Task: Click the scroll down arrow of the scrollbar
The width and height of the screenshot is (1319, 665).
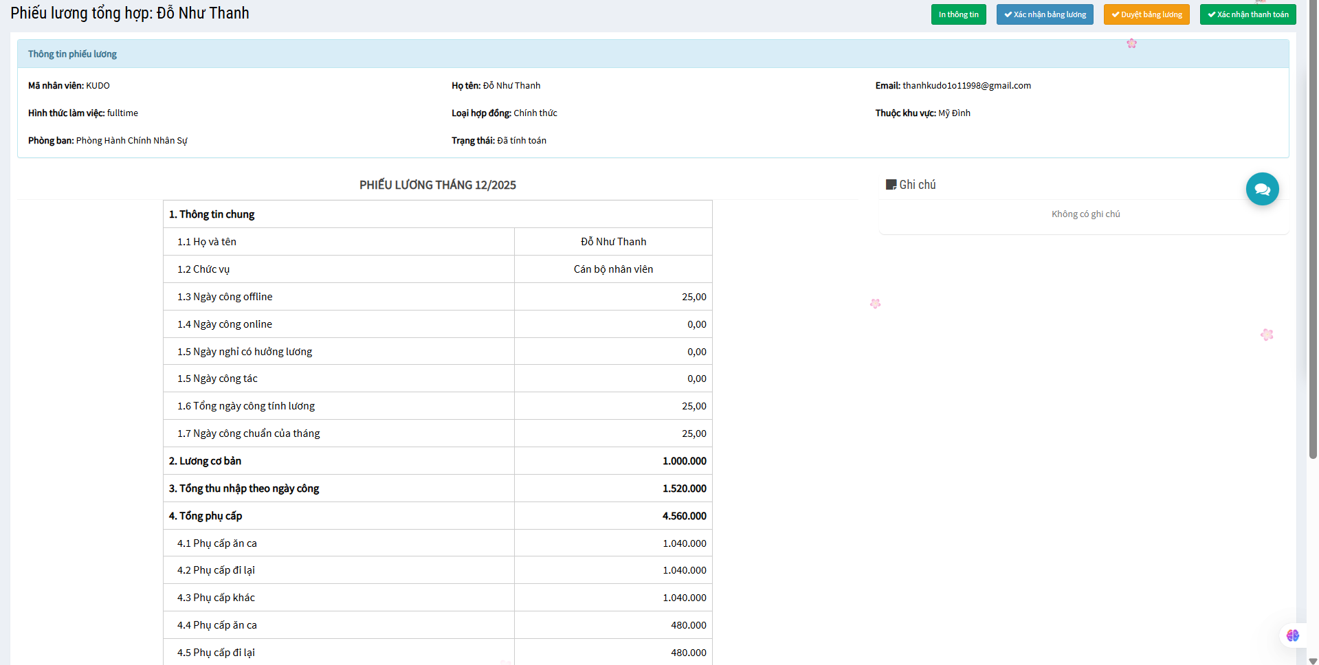Action: [x=1313, y=660]
